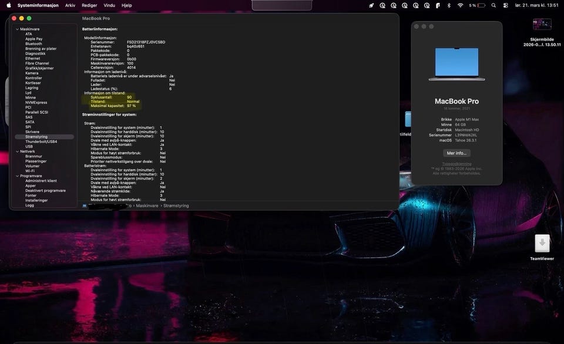Screen dimensions: 564x344
Task: Select Apple Pay in the sidebar
Action: 34,39
